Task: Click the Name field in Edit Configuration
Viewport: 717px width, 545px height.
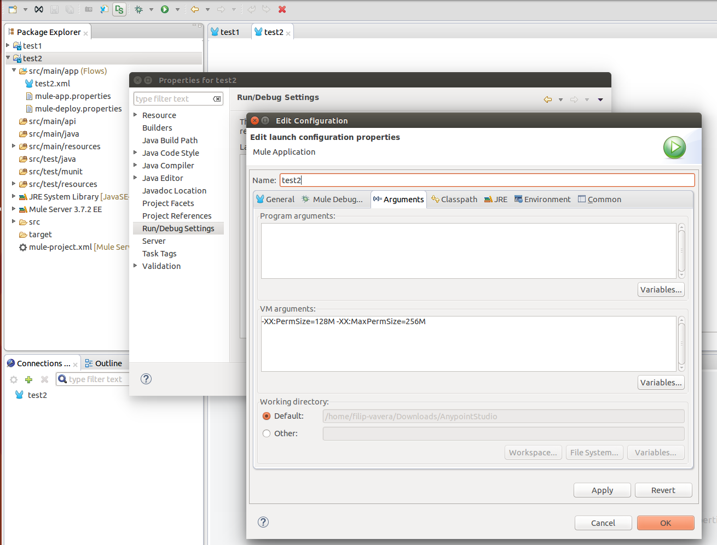Action: pyautogui.click(x=487, y=180)
